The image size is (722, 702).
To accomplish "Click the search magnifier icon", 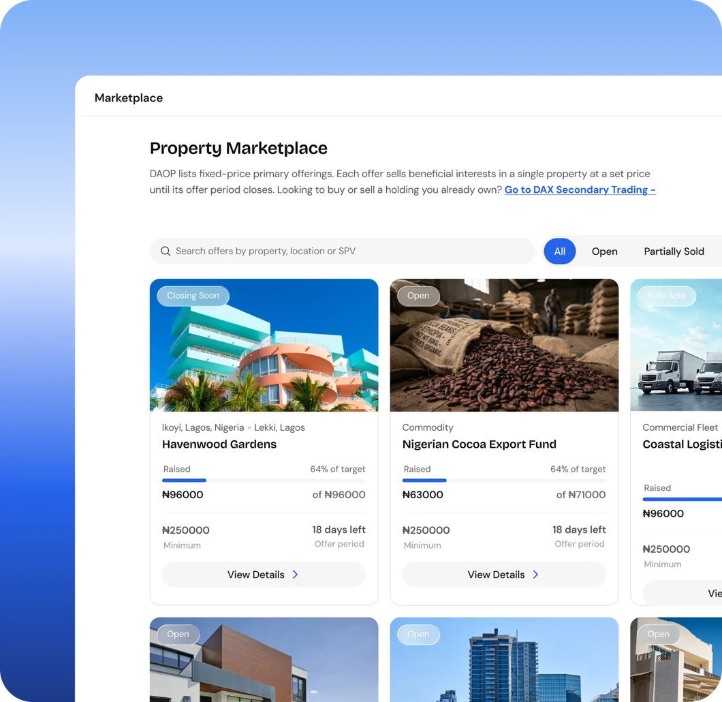I will [166, 251].
